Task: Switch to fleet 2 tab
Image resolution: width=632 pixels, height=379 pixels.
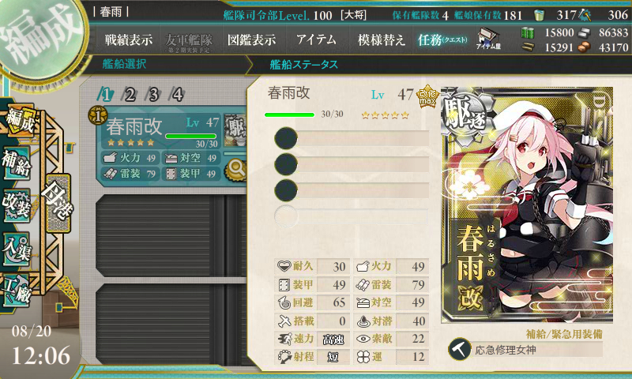Action: pyautogui.click(x=130, y=95)
